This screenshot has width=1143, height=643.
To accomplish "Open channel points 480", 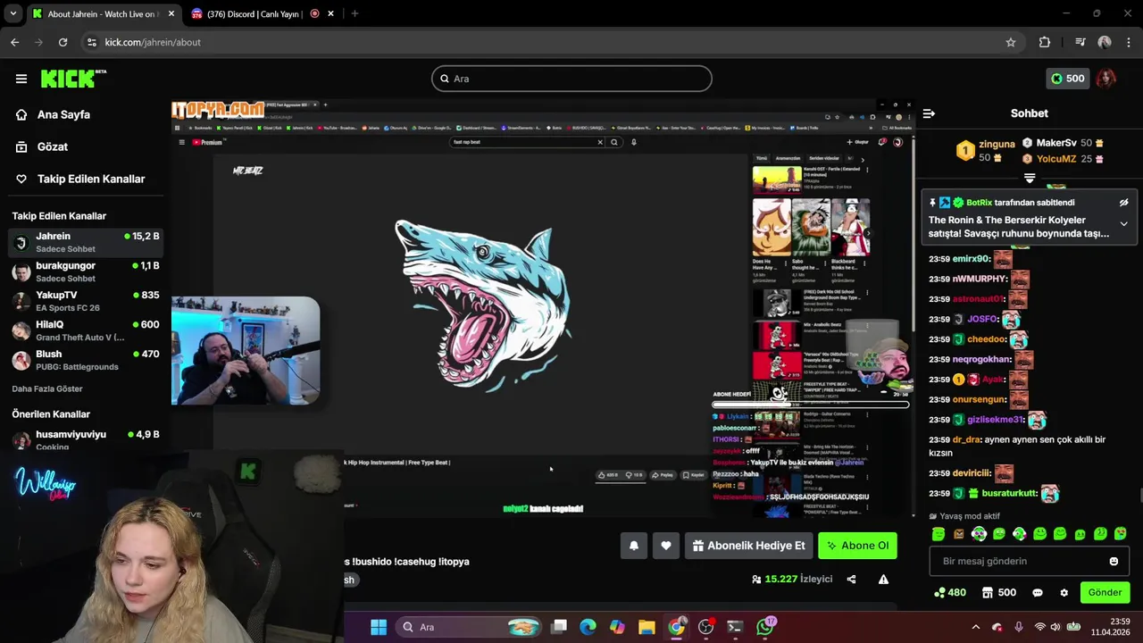I will coord(949,592).
